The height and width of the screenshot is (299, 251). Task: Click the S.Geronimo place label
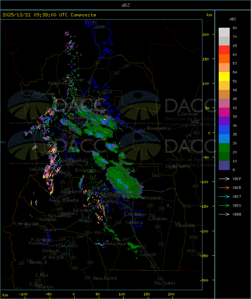[187, 114]
